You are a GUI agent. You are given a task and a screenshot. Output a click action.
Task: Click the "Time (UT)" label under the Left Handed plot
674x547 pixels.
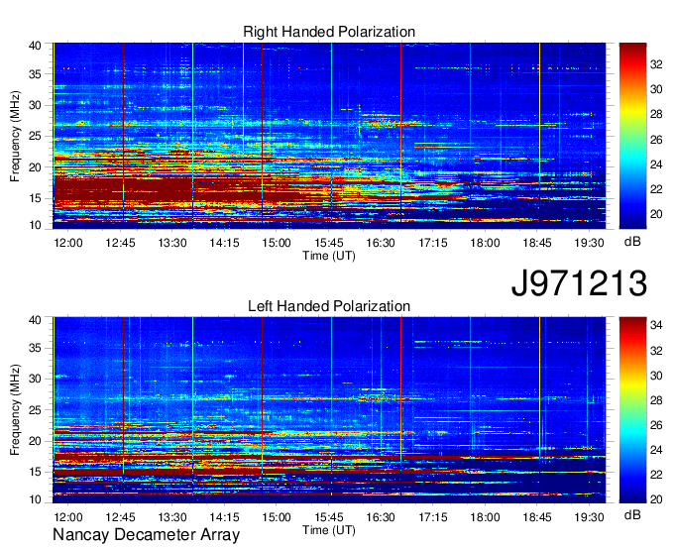(x=329, y=530)
